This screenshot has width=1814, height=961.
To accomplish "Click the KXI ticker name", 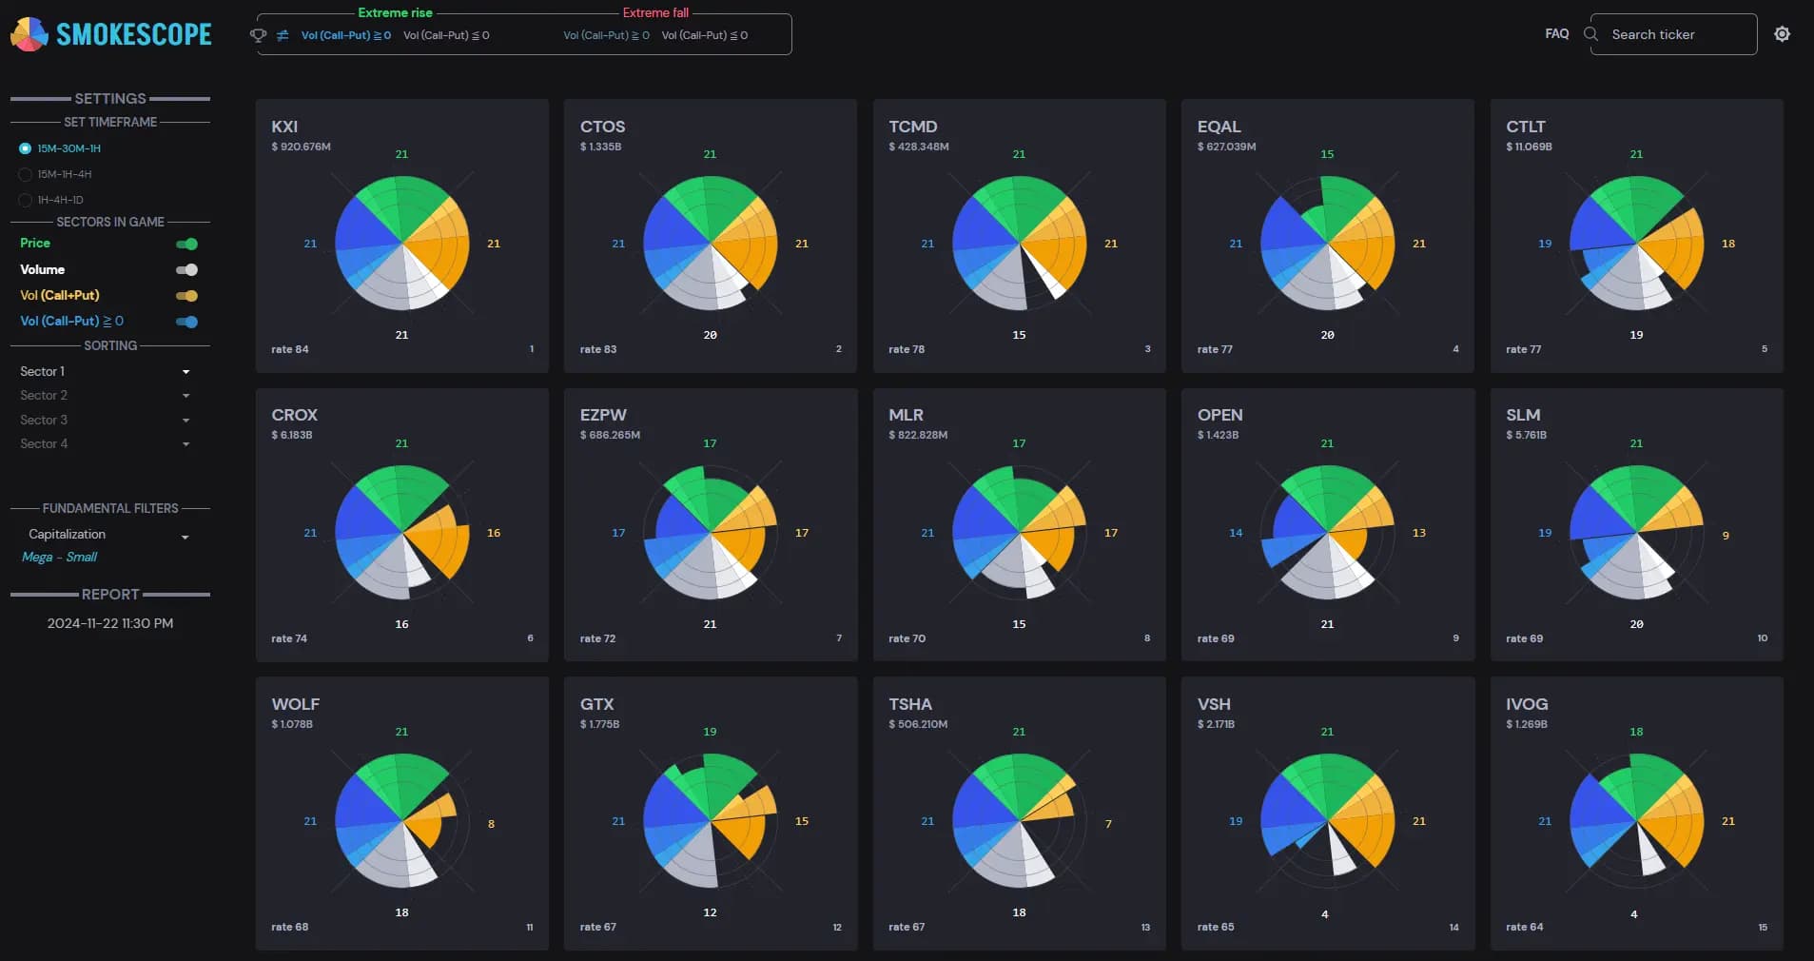I will pyautogui.click(x=284, y=127).
